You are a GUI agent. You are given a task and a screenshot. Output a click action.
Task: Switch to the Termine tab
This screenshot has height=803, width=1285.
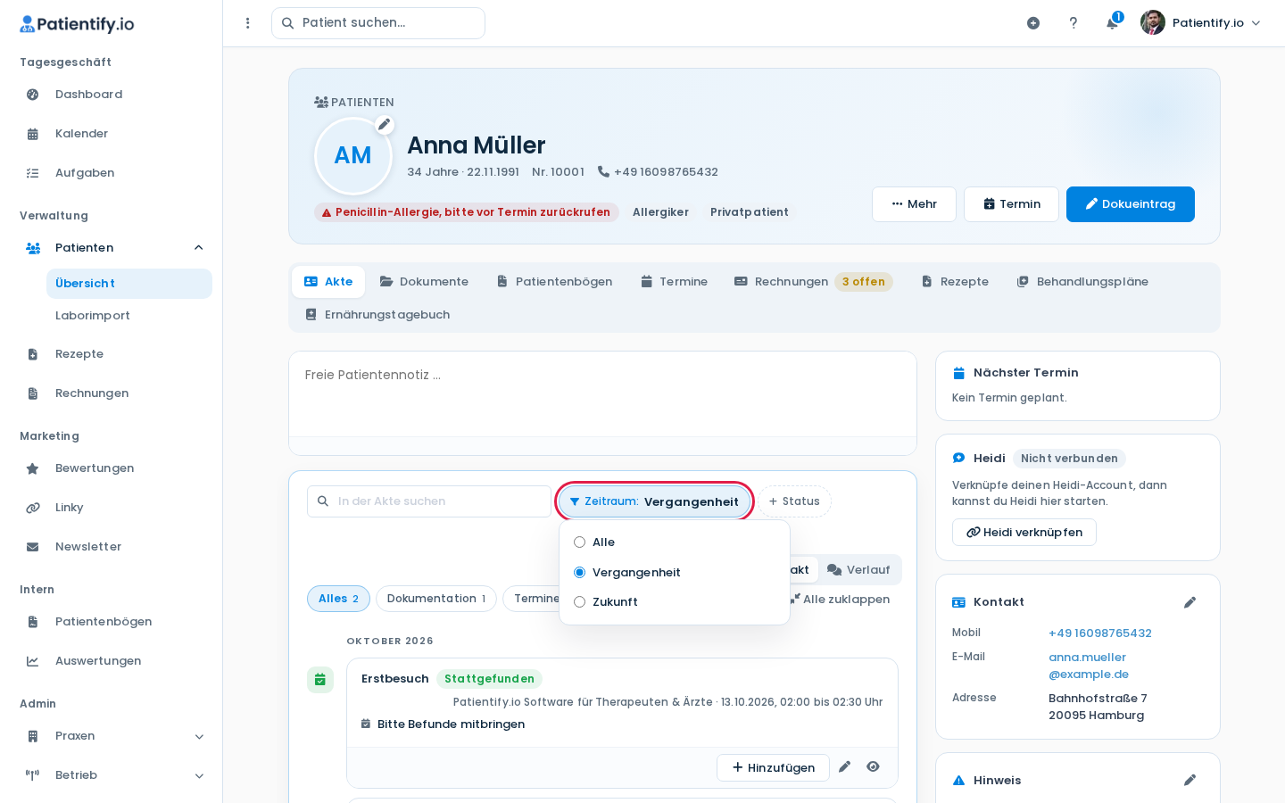674,282
